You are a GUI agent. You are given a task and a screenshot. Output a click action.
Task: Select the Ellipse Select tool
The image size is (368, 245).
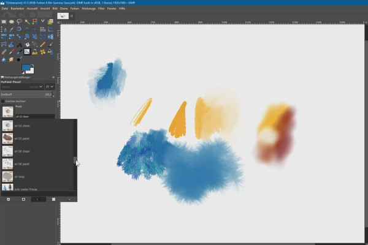click(12, 21)
